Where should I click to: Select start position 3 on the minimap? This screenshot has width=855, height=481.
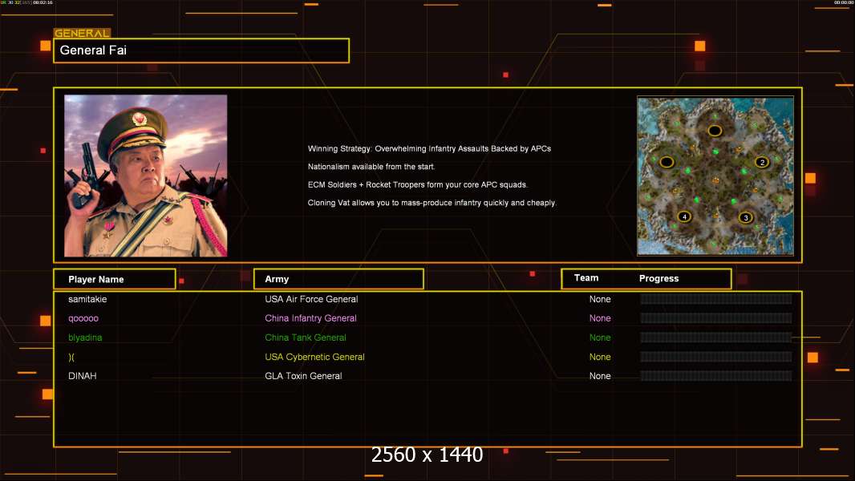point(745,217)
